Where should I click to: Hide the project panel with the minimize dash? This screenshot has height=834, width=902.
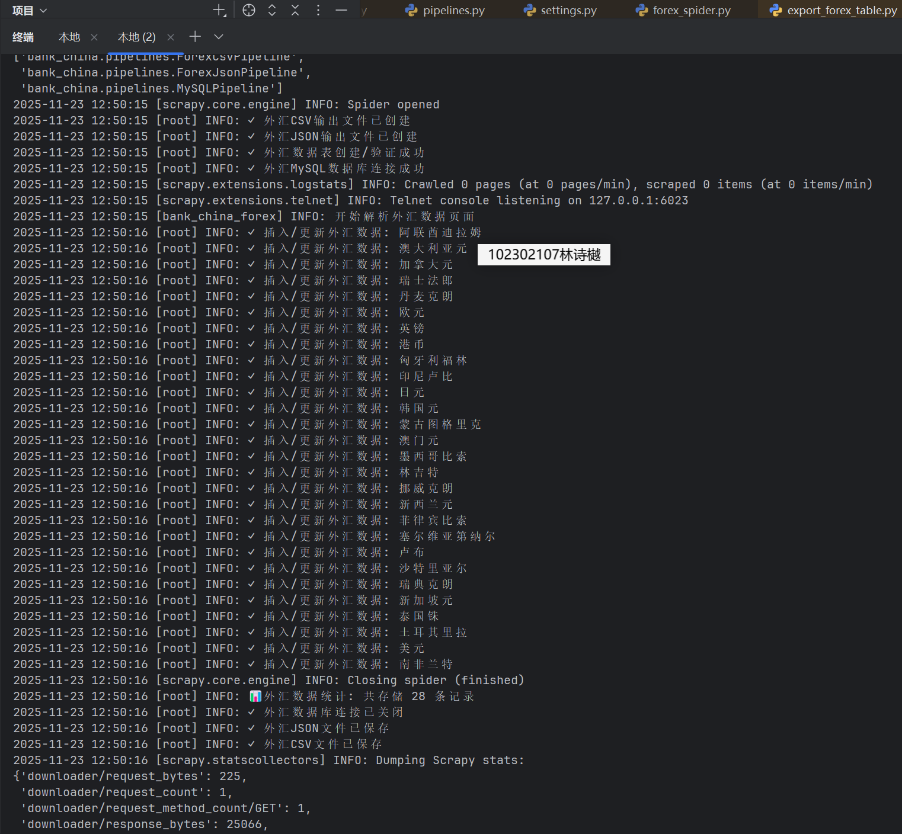[x=341, y=10]
